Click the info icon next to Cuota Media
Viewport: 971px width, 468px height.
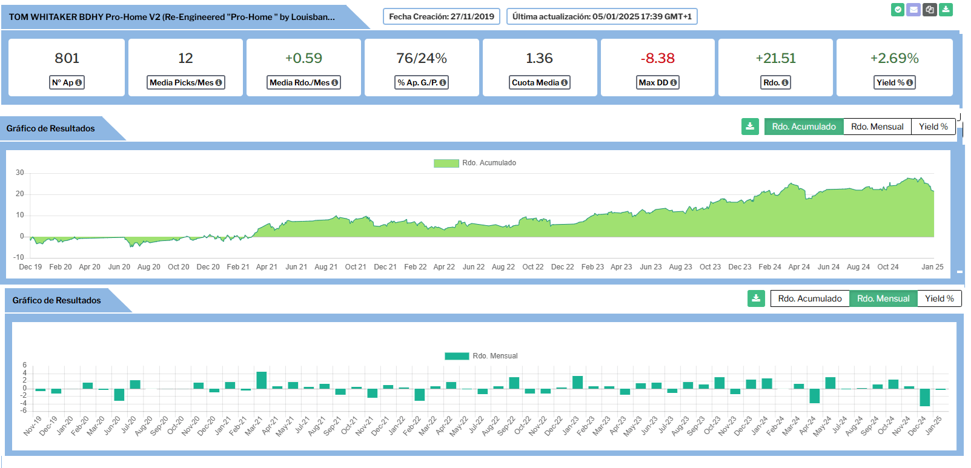click(x=564, y=83)
